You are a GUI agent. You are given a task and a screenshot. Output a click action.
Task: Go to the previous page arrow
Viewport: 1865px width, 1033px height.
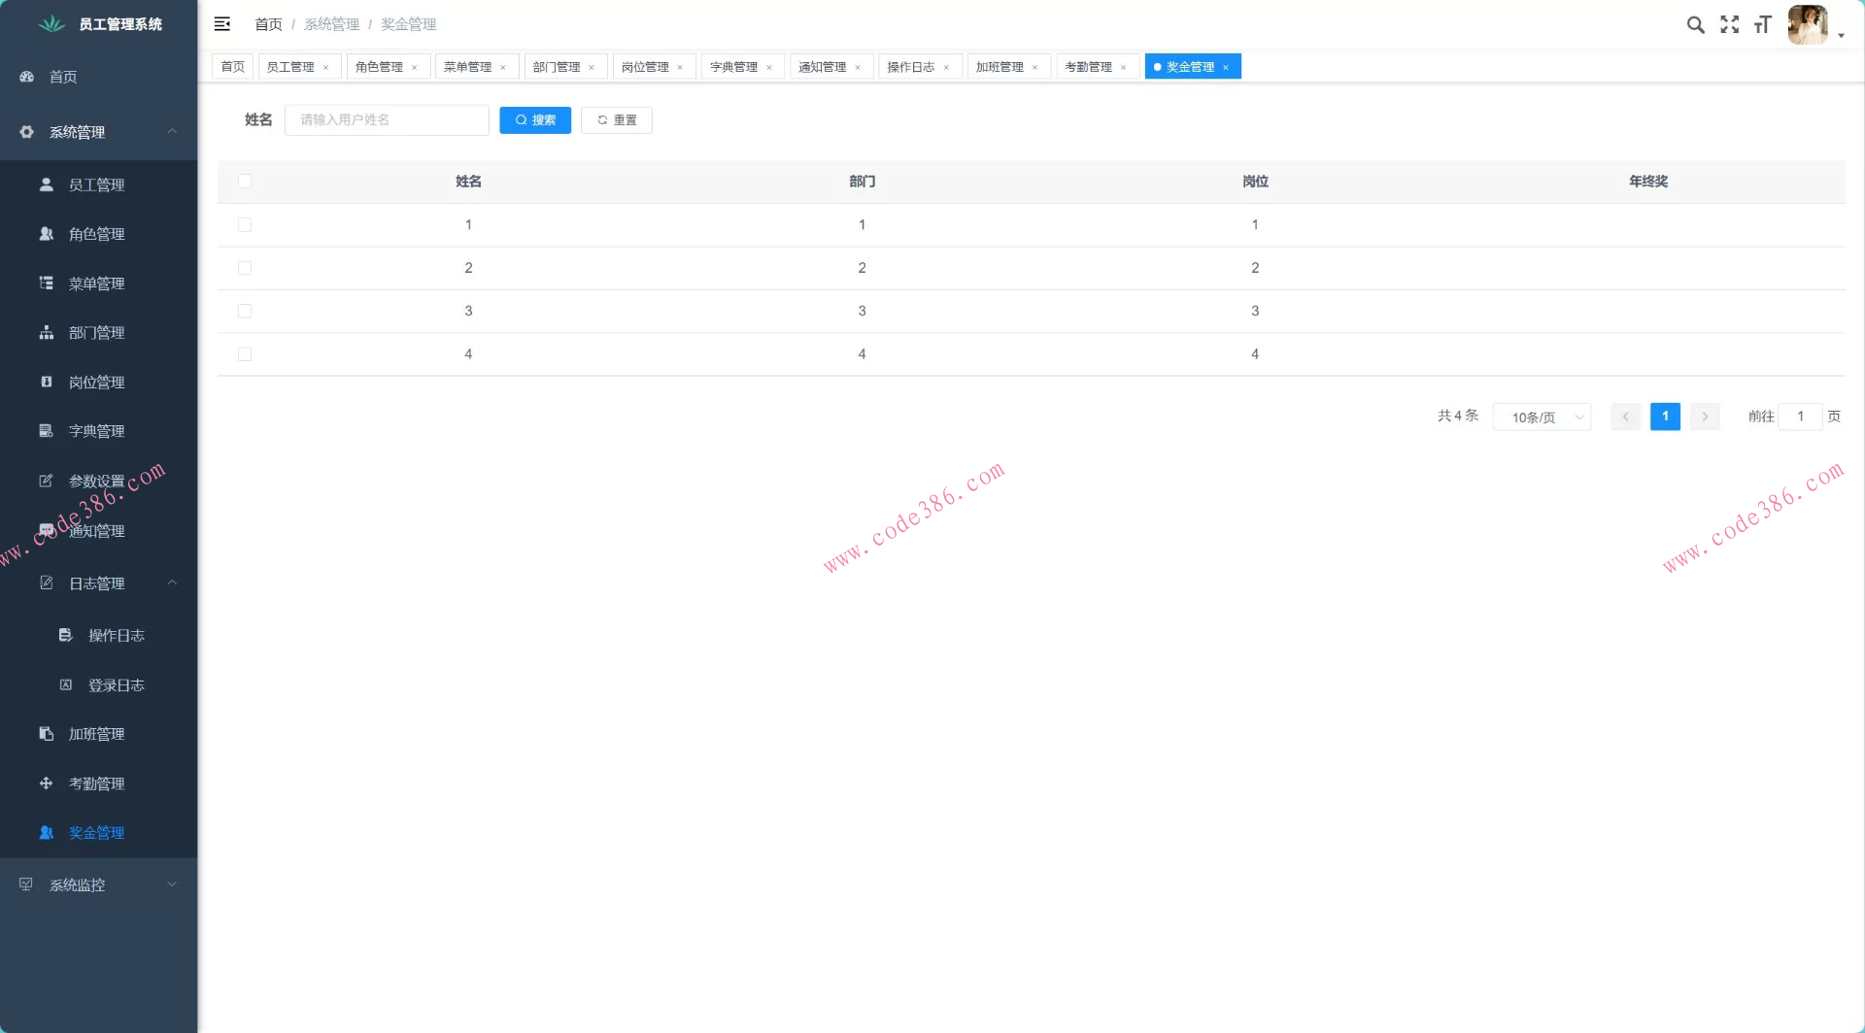coord(1625,417)
